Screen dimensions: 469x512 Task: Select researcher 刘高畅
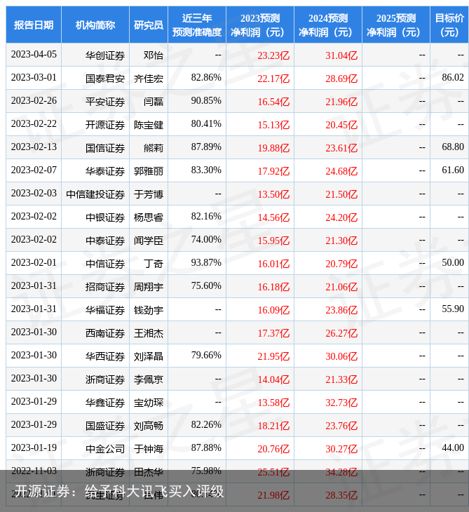(149, 426)
